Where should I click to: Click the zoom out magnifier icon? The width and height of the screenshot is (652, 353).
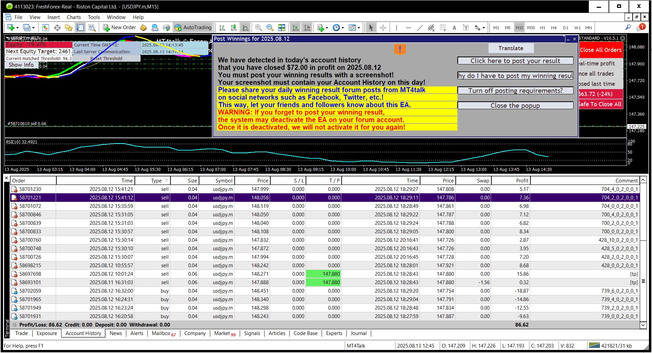(x=270, y=28)
